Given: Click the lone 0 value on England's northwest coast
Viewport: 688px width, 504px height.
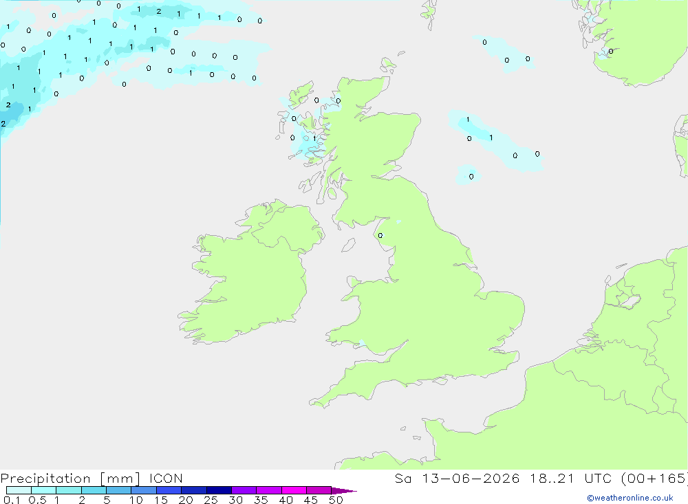Looking at the screenshot, I should tap(380, 236).
